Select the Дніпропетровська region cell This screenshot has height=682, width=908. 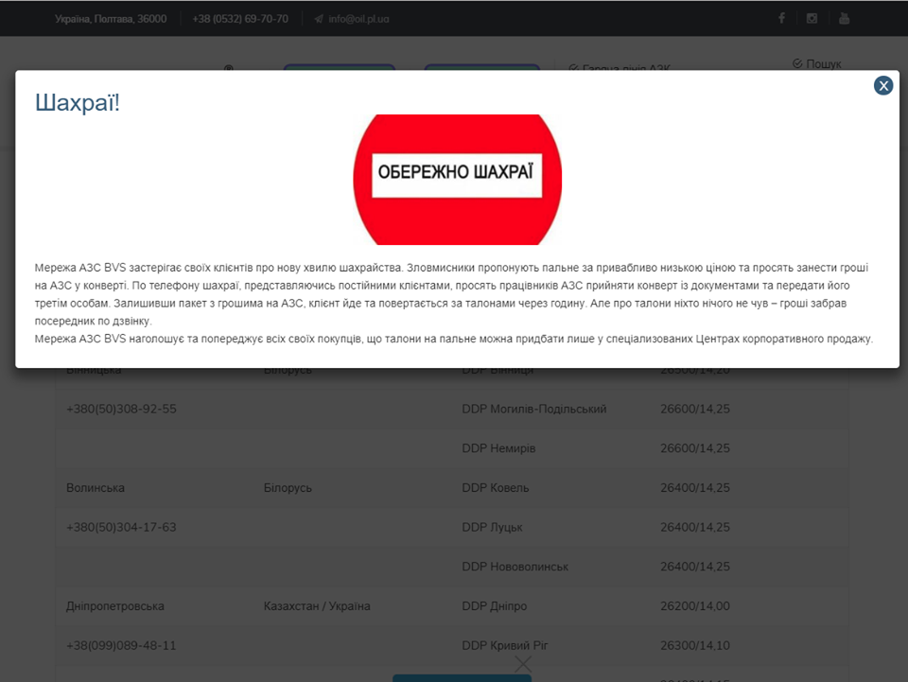(x=115, y=605)
